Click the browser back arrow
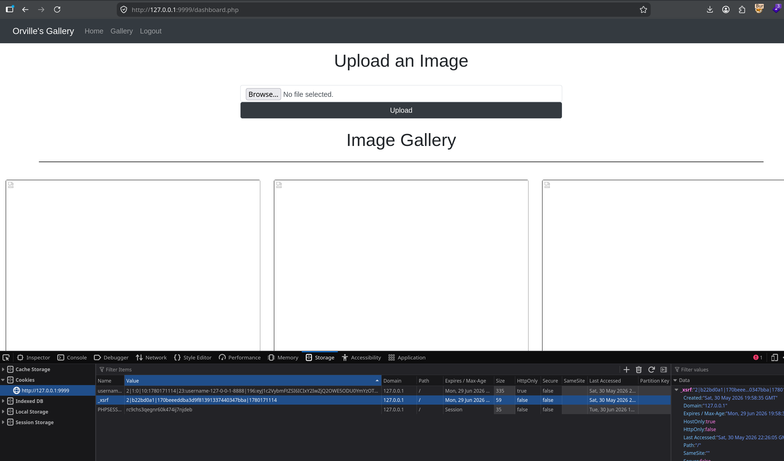This screenshot has width=784, height=461. [x=25, y=10]
